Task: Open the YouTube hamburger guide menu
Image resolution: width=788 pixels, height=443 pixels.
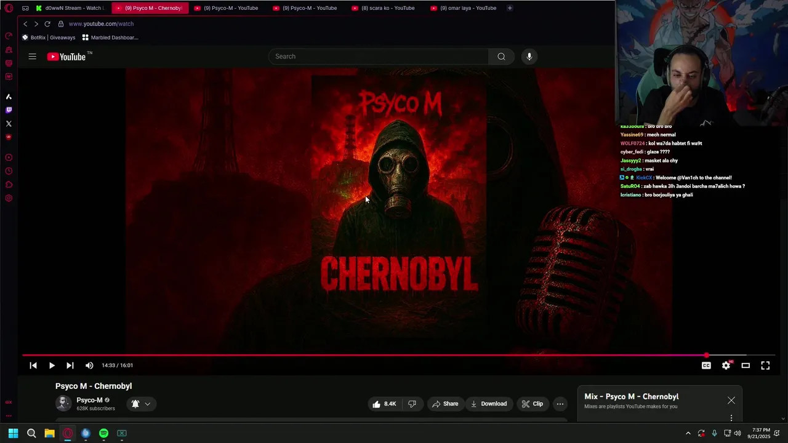Action: point(32,57)
